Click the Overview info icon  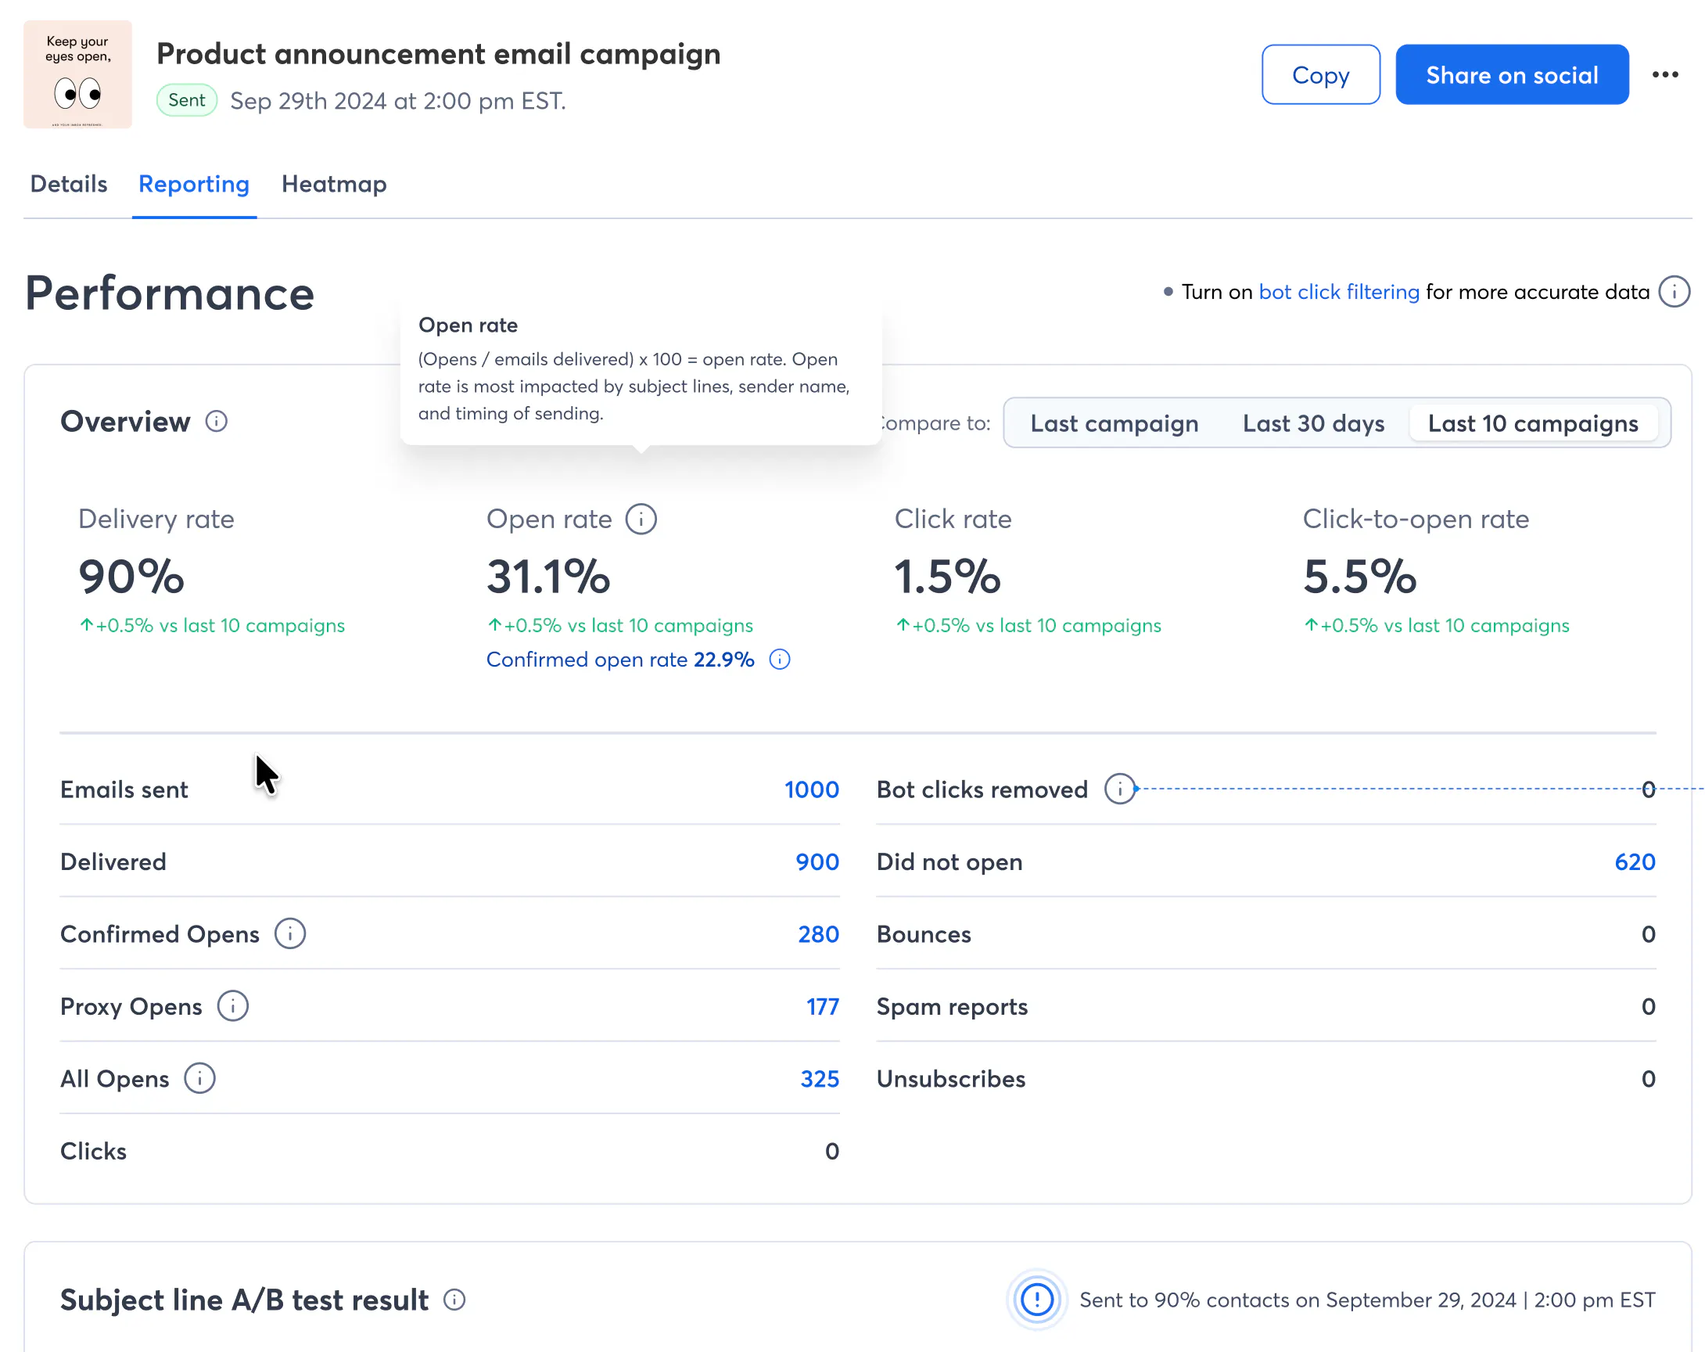pos(216,422)
